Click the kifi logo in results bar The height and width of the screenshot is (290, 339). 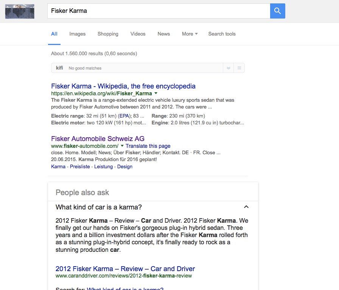coord(59,68)
